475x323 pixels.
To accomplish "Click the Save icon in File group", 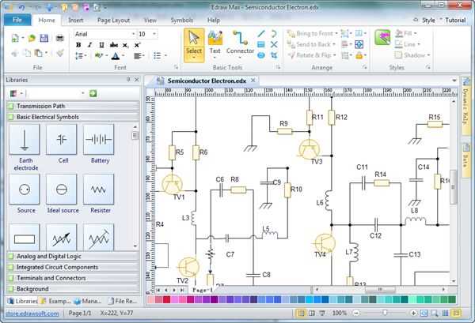I will [x=44, y=39].
